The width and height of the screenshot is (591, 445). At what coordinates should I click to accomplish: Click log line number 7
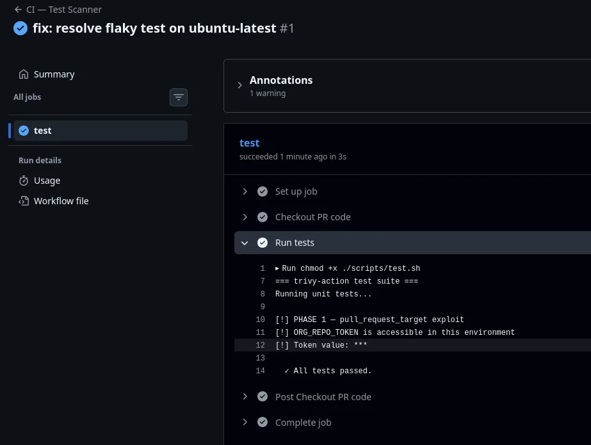click(x=263, y=281)
